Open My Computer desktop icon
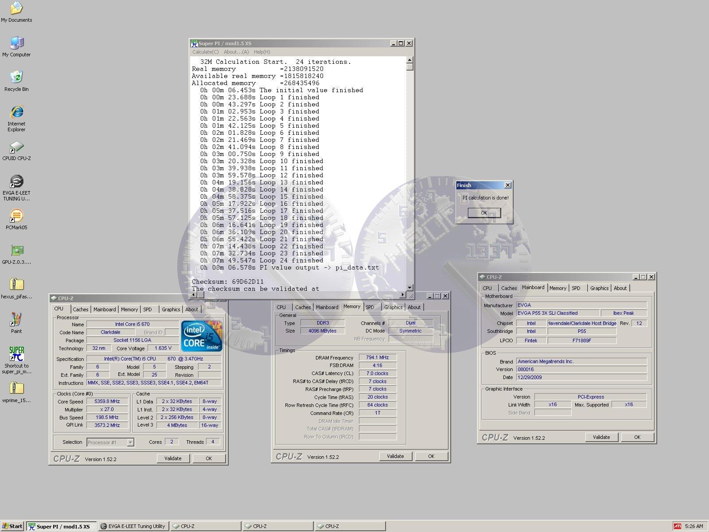Image resolution: width=709 pixels, height=532 pixels. coord(16,47)
